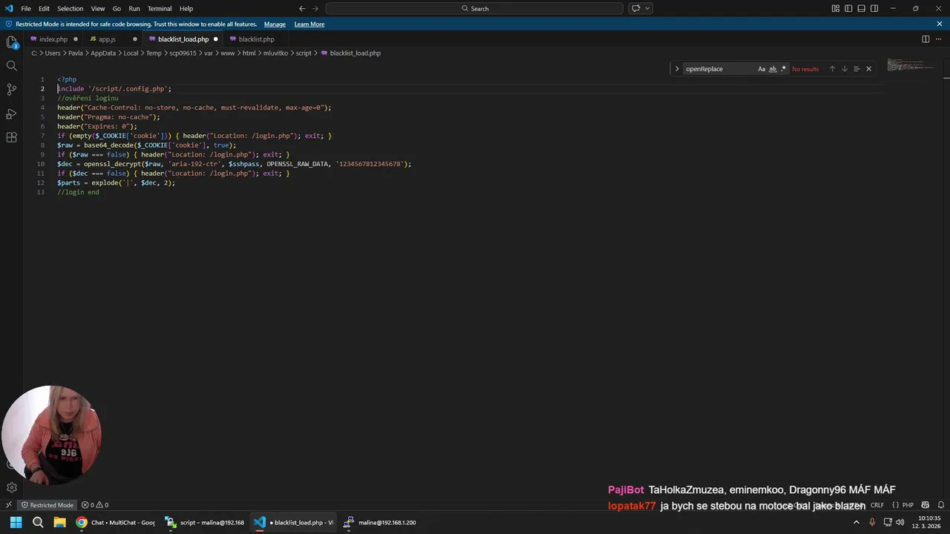The width and height of the screenshot is (950, 534).
Task: Click the remote window icon in status bar
Action: [x=8, y=505]
